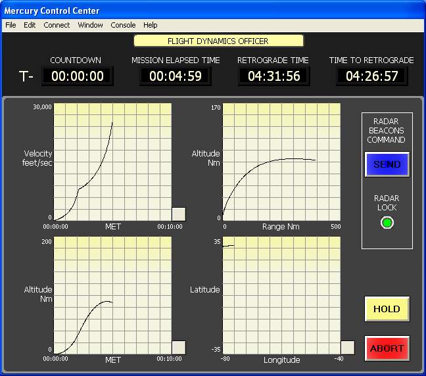Click the 'Latitude' axis label
This screenshot has width=426, height=376.
tap(205, 290)
